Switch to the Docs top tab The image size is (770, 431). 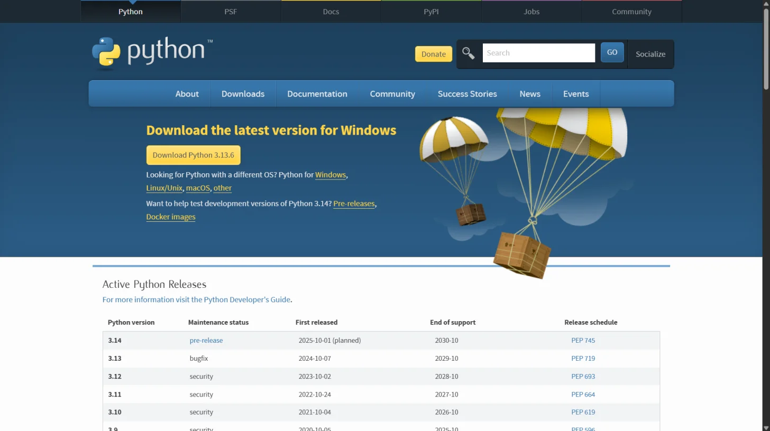[x=331, y=12]
